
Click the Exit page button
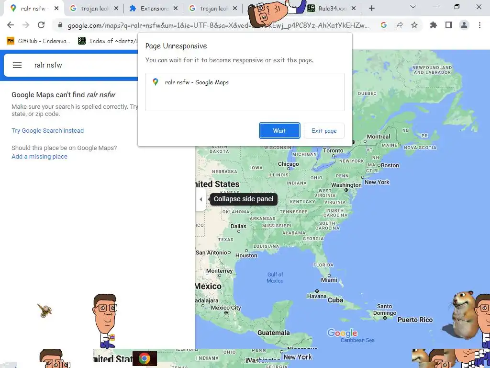point(324,130)
